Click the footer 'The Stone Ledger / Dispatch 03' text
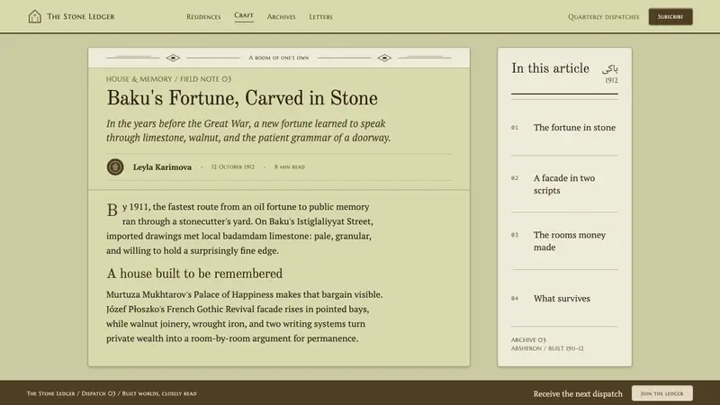The height and width of the screenshot is (405, 720). pos(112,393)
